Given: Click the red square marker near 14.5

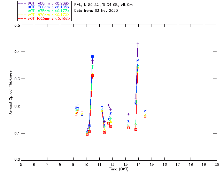Looking at the screenshot, I should coord(145,116).
